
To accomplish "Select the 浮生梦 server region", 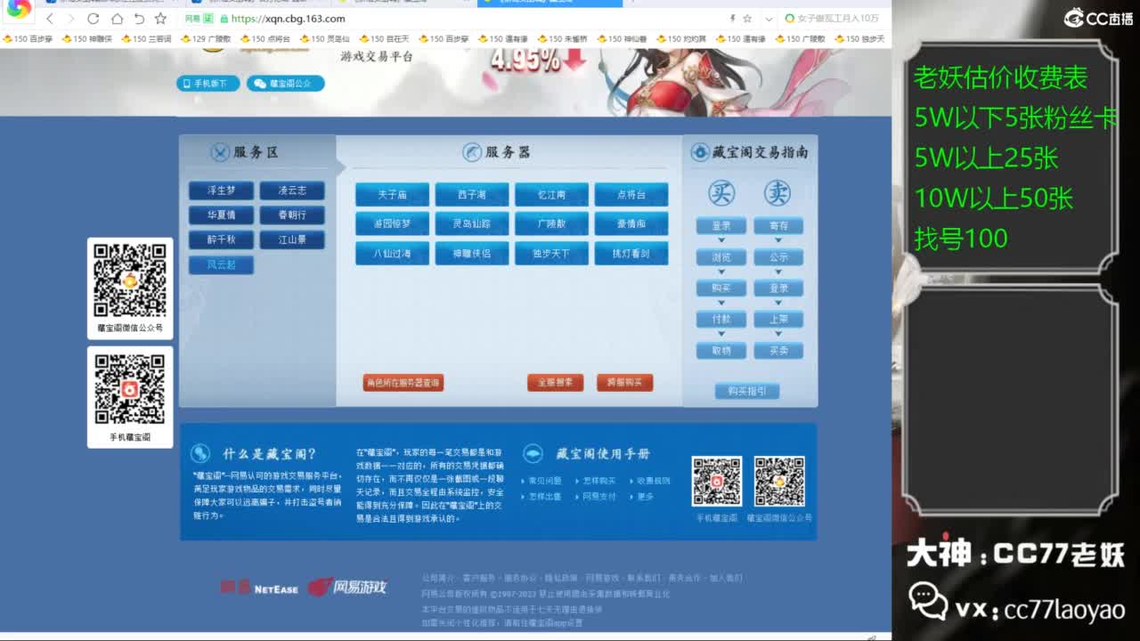I will (x=221, y=191).
